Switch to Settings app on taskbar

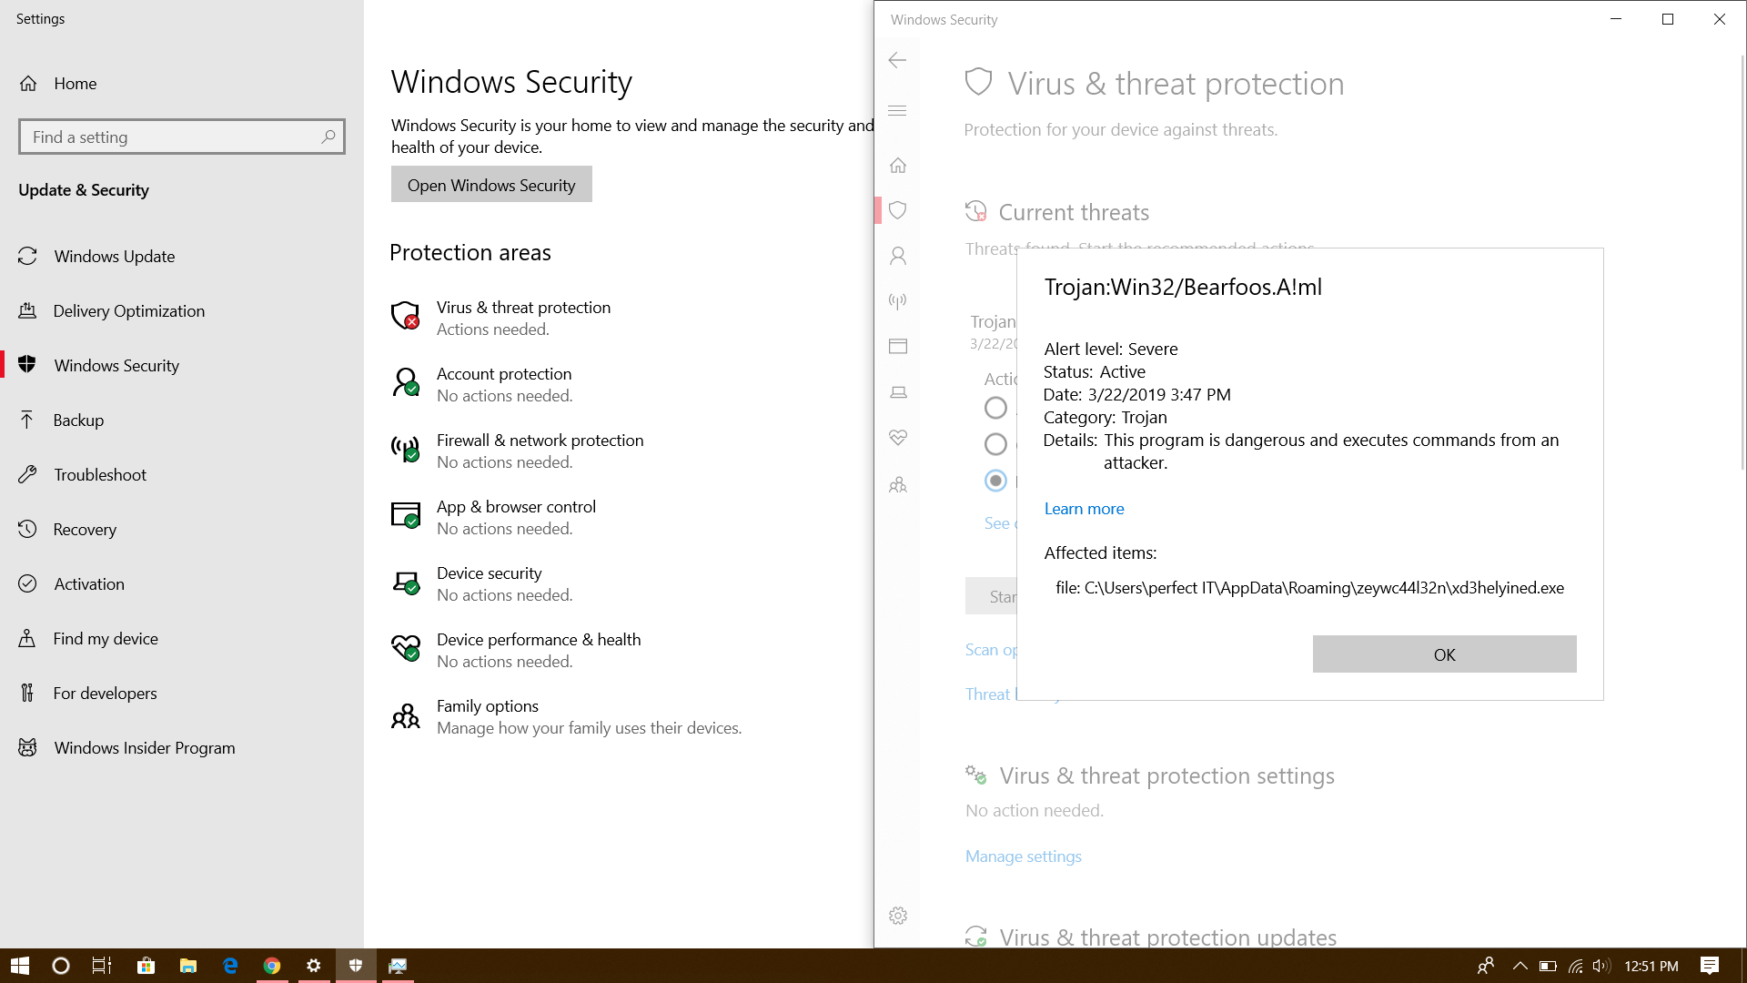(x=314, y=966)
